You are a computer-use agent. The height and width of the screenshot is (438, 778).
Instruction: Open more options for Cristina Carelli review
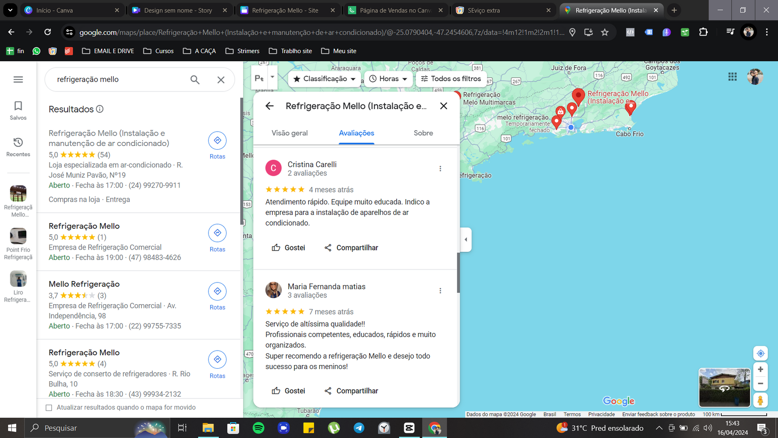(440, 169)
